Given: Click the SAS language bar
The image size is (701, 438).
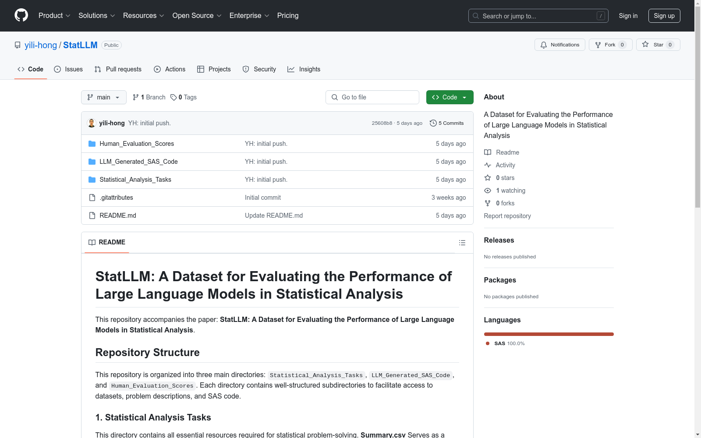Looking at the screenshot, I should tap(549, 334).
